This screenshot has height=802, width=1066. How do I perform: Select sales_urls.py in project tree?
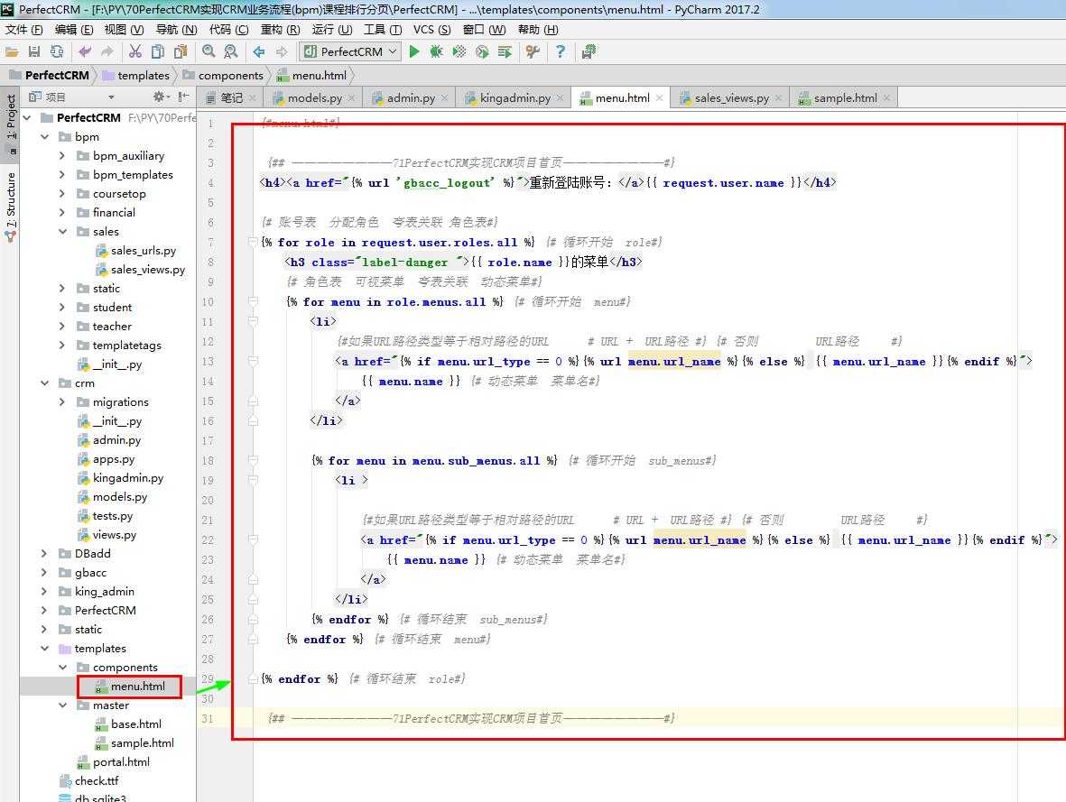coord(144,251)
